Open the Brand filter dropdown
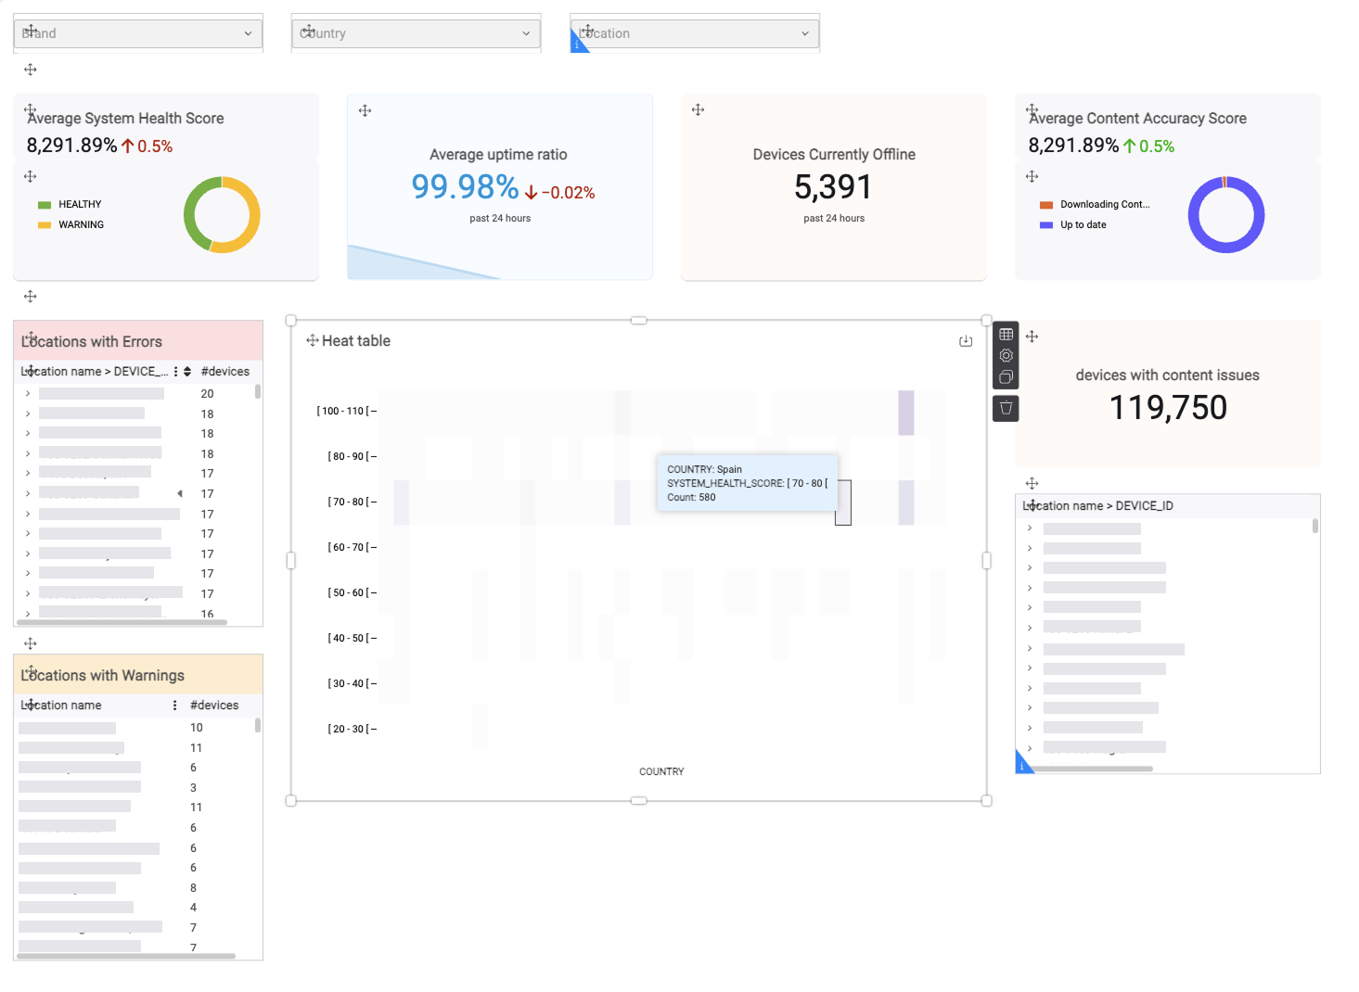The image size is (1359, 992). 138,33
